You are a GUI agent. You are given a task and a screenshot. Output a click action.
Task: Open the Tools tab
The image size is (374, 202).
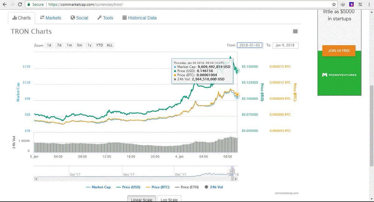tap(105, 18)
